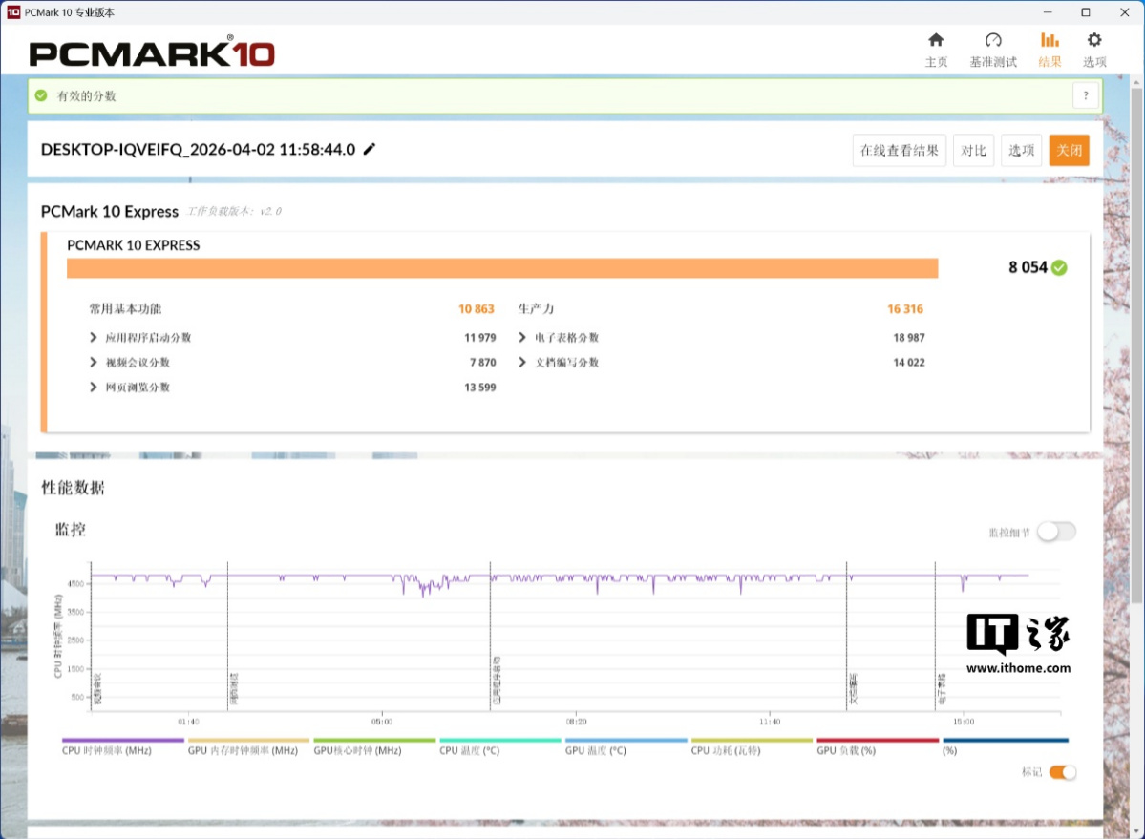
Task: Disable the markers toggle switch
Action: 1062,772
